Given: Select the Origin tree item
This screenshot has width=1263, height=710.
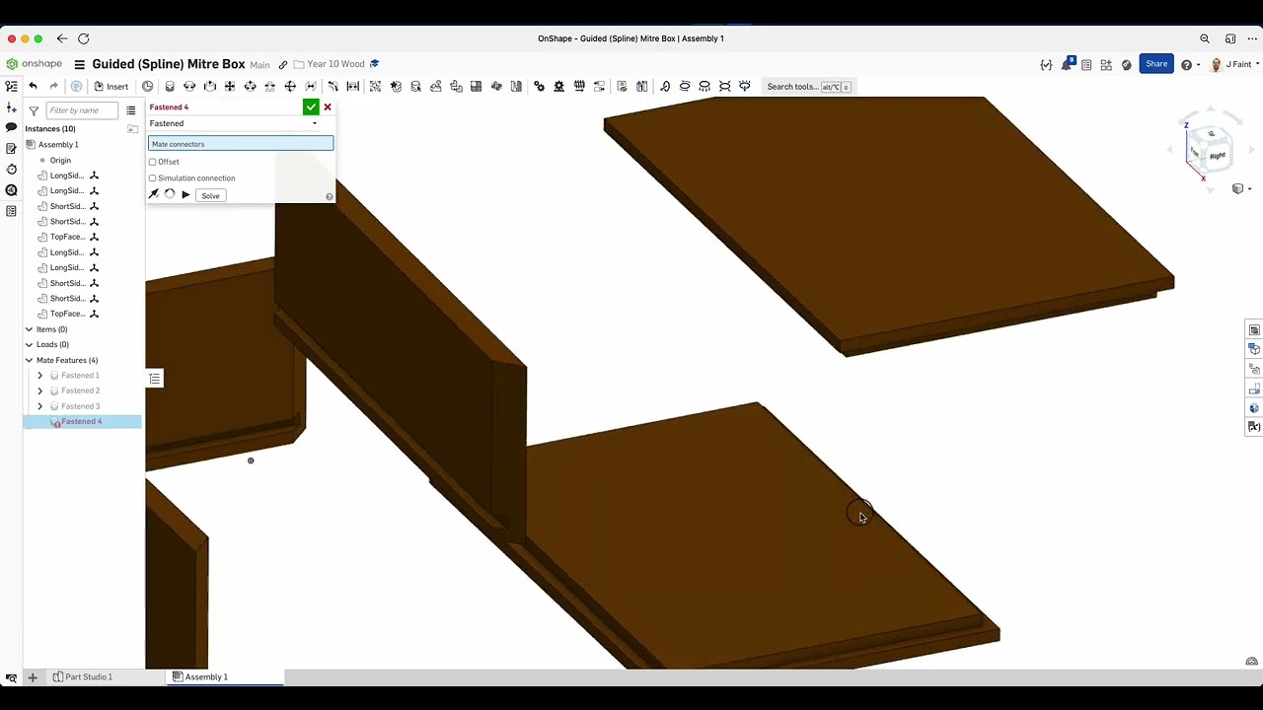Looking at the screenshot, I should click(60, 160).
